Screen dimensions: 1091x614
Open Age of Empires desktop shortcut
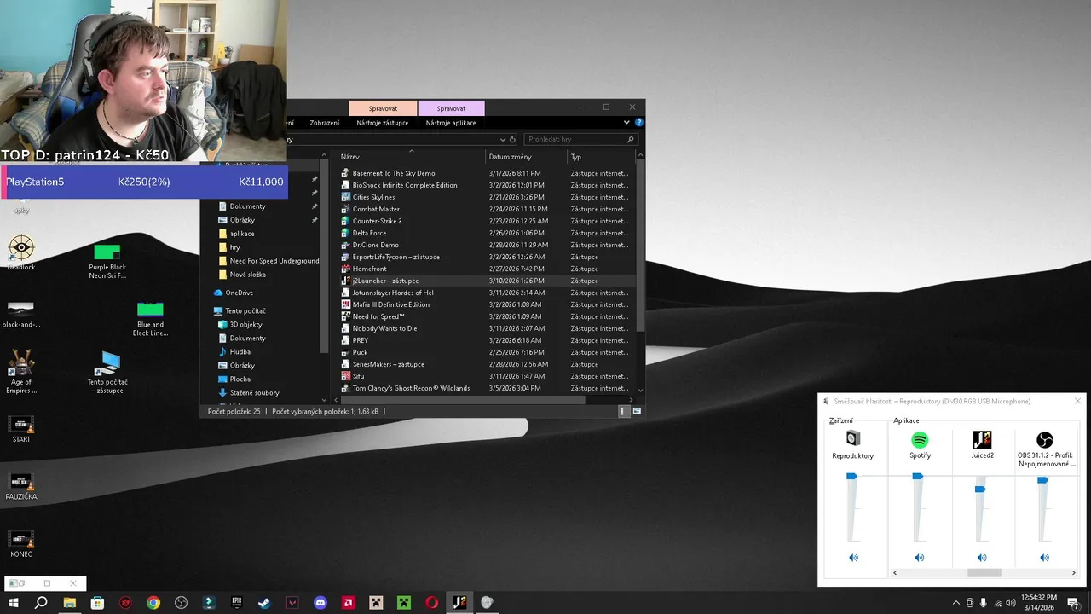(21, 370)
